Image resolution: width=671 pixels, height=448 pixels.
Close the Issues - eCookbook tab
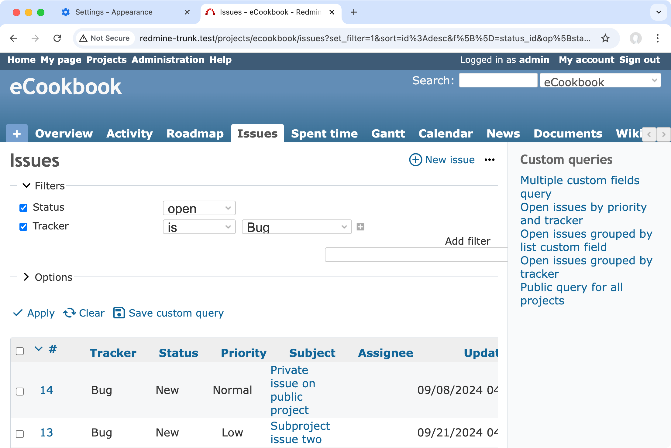point(332,12)
